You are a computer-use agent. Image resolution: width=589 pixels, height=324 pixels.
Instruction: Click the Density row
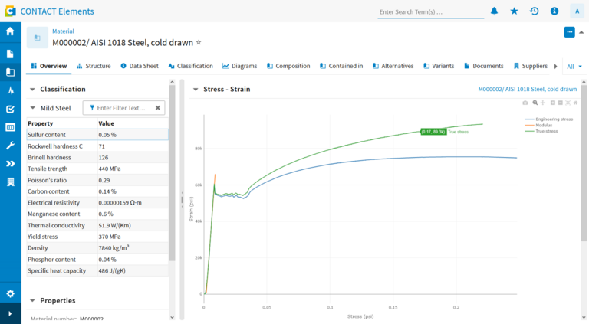click(97, 248)
